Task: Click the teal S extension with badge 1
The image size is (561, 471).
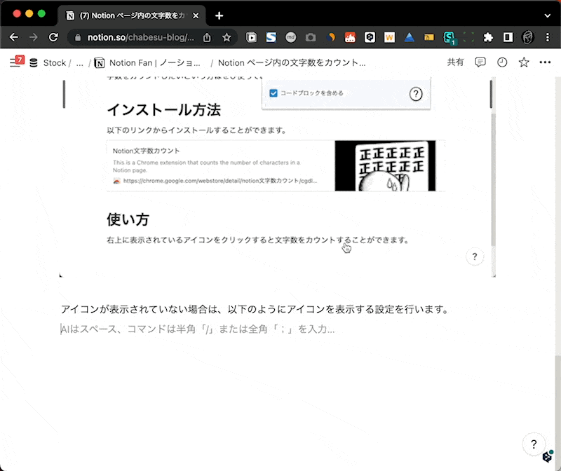Action: [449, 38]
